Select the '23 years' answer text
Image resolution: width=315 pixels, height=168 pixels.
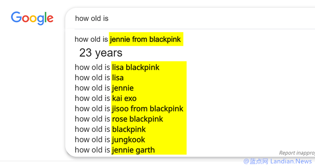pos(101,53)
